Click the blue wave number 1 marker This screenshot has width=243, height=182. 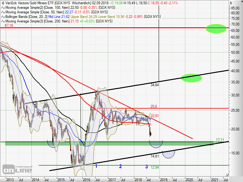96,166
